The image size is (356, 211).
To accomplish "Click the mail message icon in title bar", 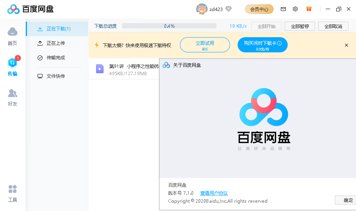I will tap(283, 9).
